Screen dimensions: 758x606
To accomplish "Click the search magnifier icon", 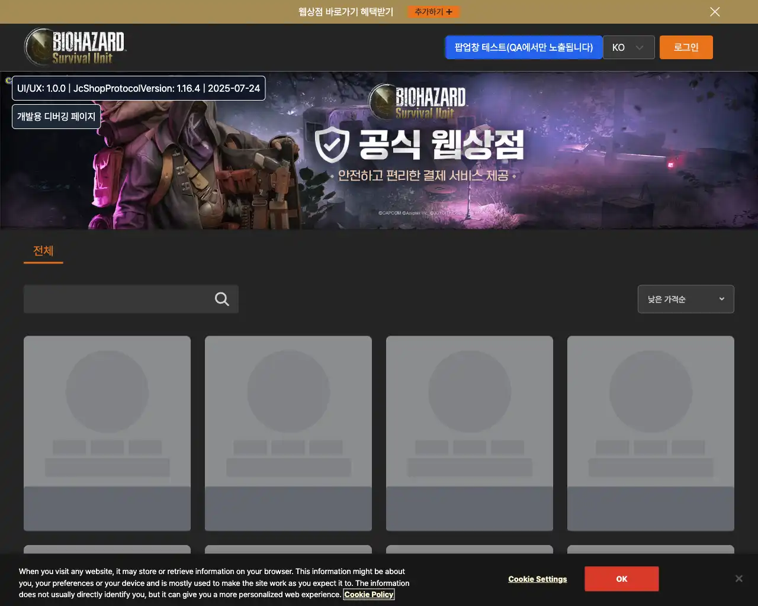I will click(x=221, y=299).
